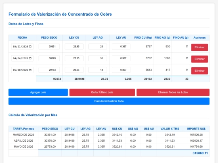Screen dimensions: 218x163
Task: Focus the Ley AG field showing 28
Action: [x=98, y=46]
